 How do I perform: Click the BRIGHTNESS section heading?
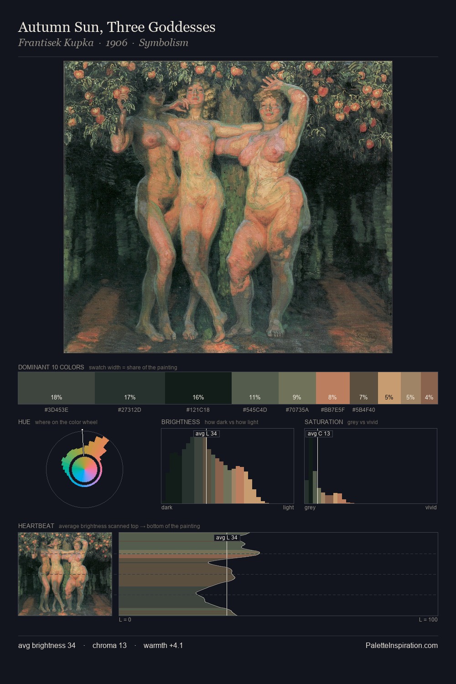pos(181,422)
